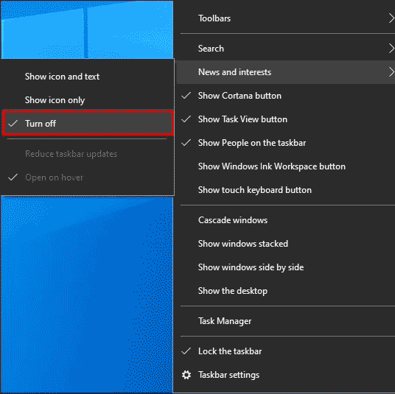Choose Show windows stacked
Image resolution: width=395 pixels, height=394 pixels.
coord(285,244)
